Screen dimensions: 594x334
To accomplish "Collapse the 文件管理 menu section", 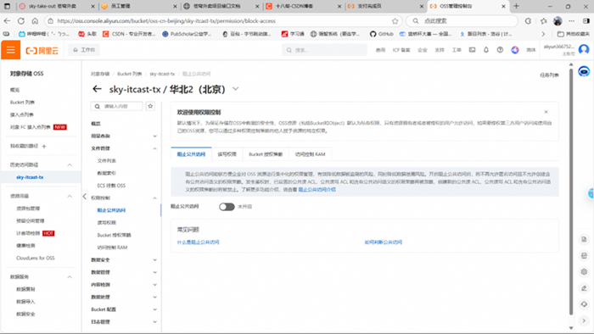I will coord(154,148).
